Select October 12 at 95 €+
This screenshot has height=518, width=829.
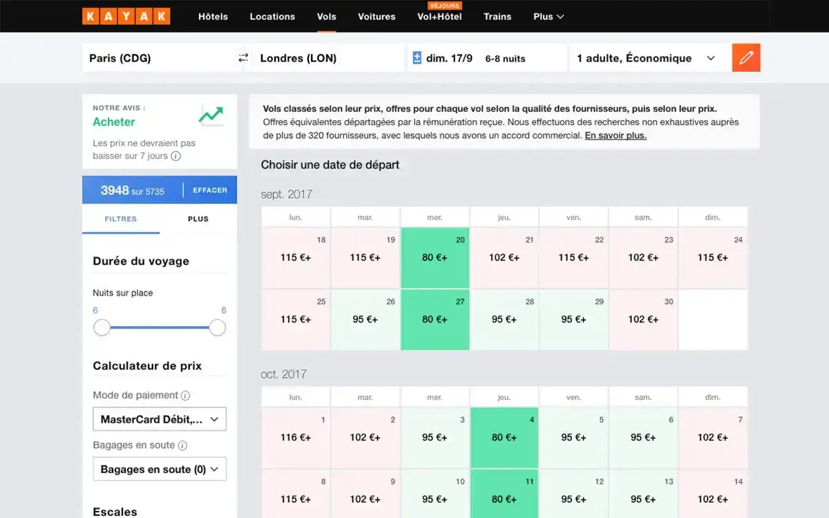(x=573, y=494)
